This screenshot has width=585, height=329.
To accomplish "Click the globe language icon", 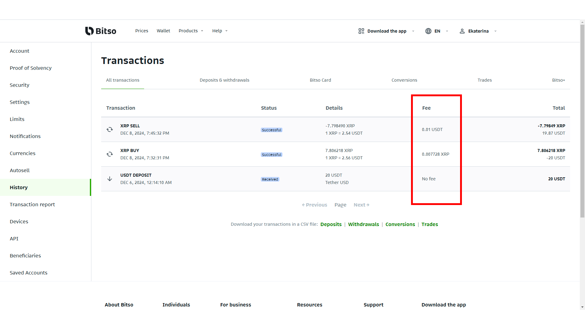I will [x=428, y=31].
